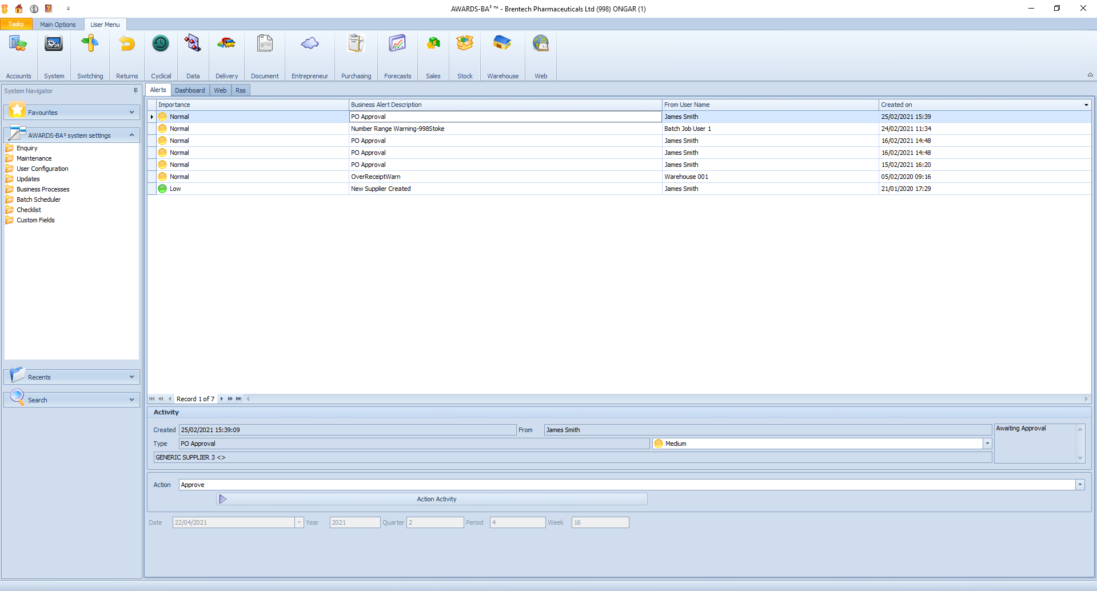
Task: Select the New Supplier Created alert
Action: click(x=619, y=189)
